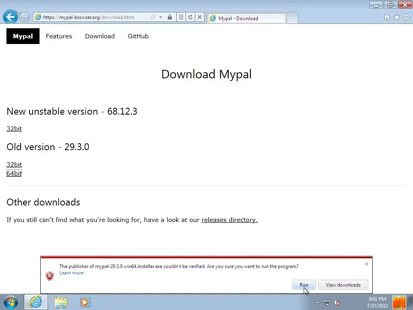This screenshot has width=413, height=310.
Task: Open the Download menu item
Action: click(x=100, y=36)
